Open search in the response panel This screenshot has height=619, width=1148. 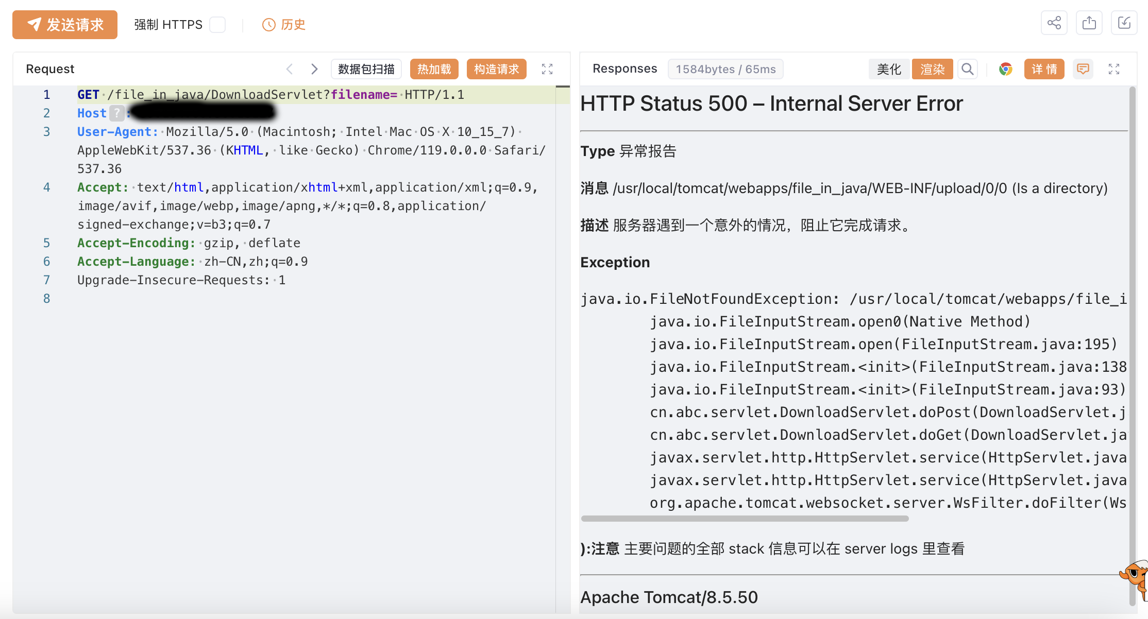(x=968, y=69)
